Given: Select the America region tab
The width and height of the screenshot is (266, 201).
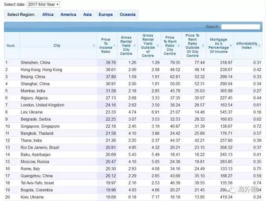Looking at the screenshot, I should (68, 15).
